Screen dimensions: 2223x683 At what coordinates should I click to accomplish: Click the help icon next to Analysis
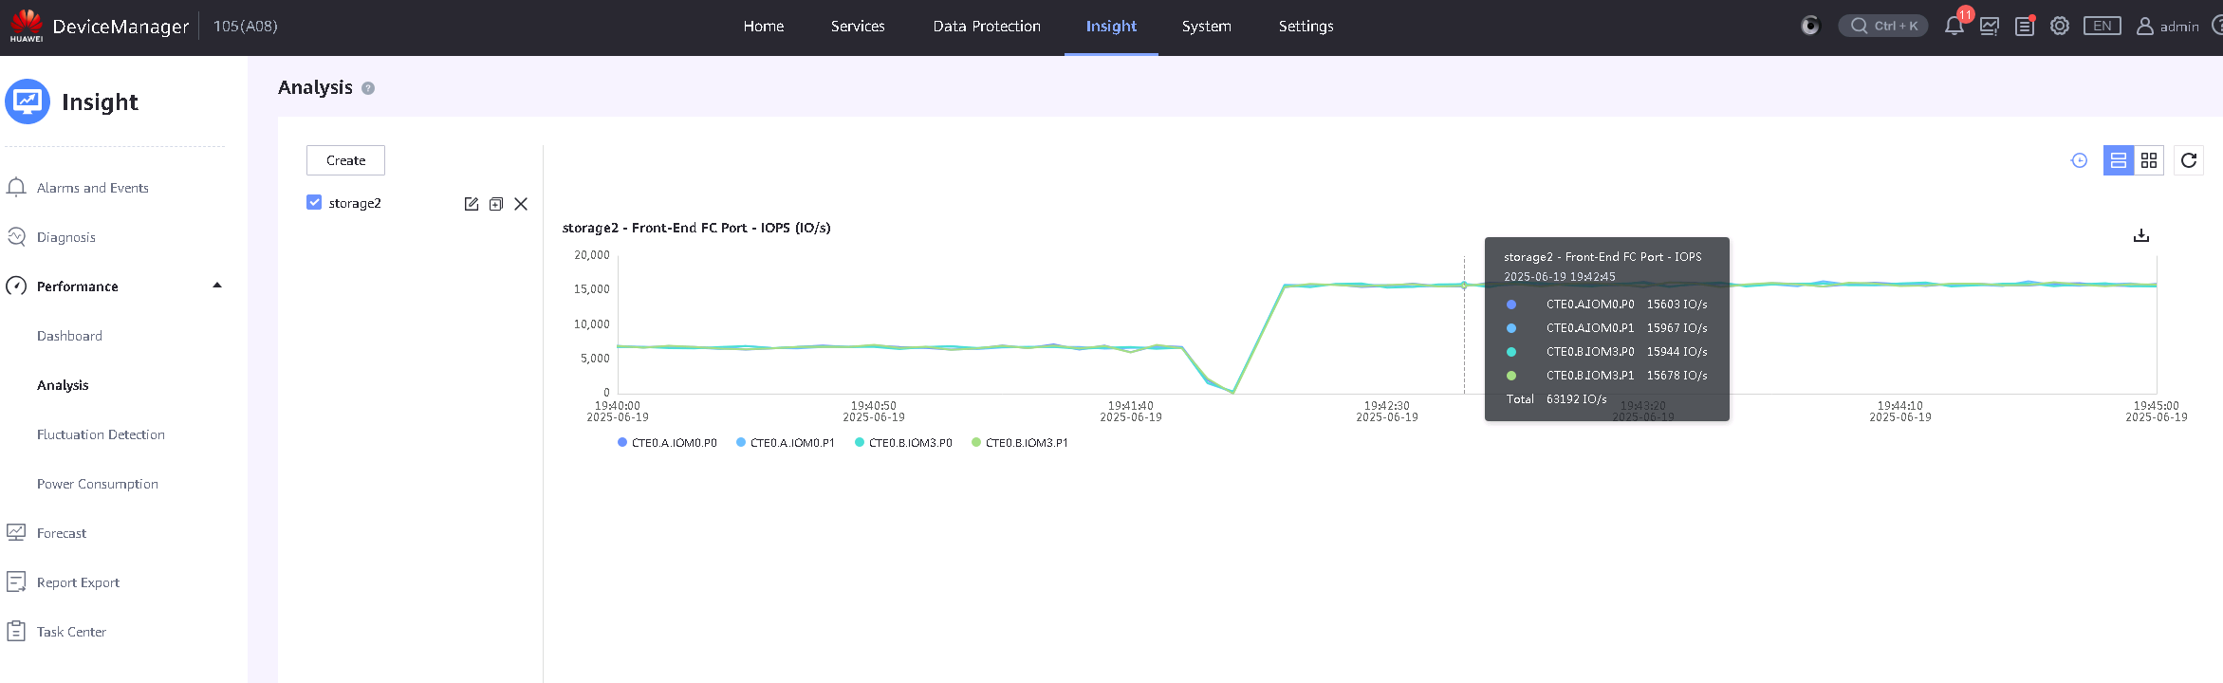point(368,88)
